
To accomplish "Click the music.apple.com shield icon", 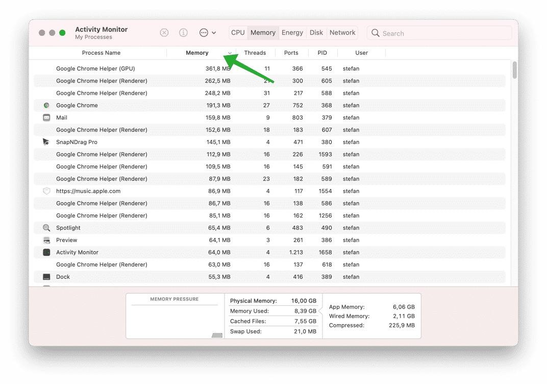I will coord(46,191).
